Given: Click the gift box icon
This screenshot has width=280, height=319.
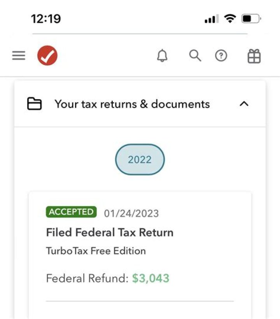Looking at the screenshot, I should [x=254, y=57].
